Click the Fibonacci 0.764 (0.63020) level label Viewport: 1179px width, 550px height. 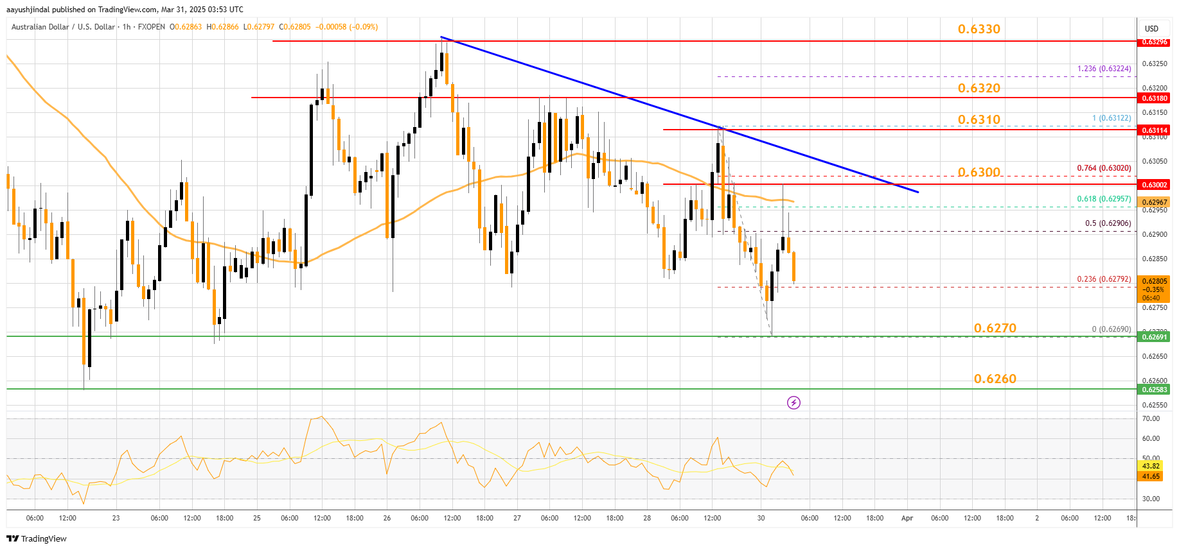(x=1104, y=168)
